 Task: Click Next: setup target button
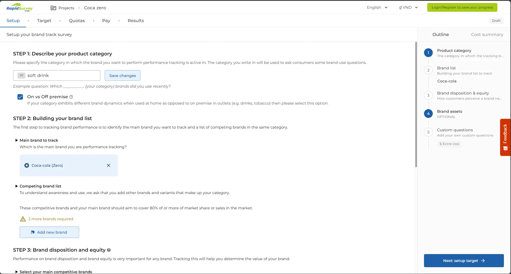[464, 261]
